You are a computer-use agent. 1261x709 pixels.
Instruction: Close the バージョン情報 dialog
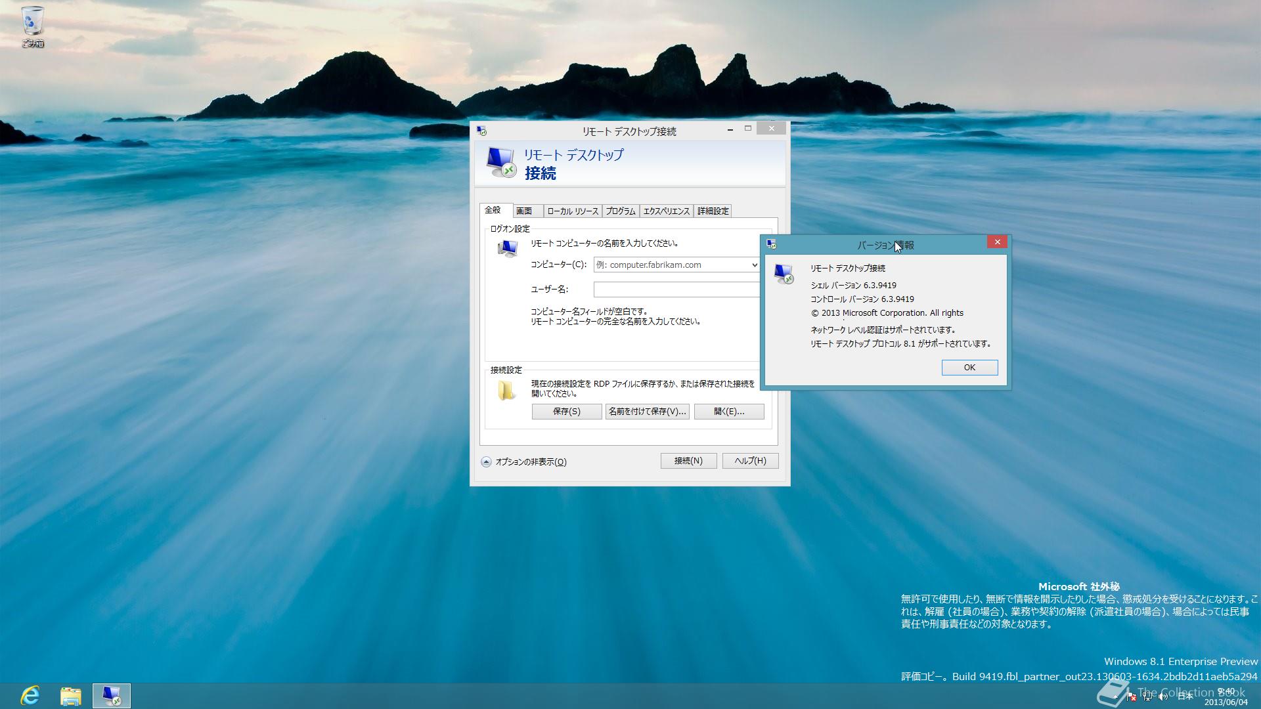997,242
